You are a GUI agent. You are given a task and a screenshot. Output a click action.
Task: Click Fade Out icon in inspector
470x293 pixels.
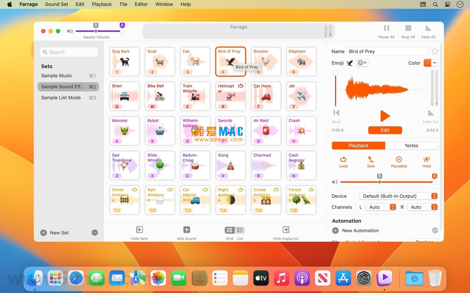(x=431, y=113)
